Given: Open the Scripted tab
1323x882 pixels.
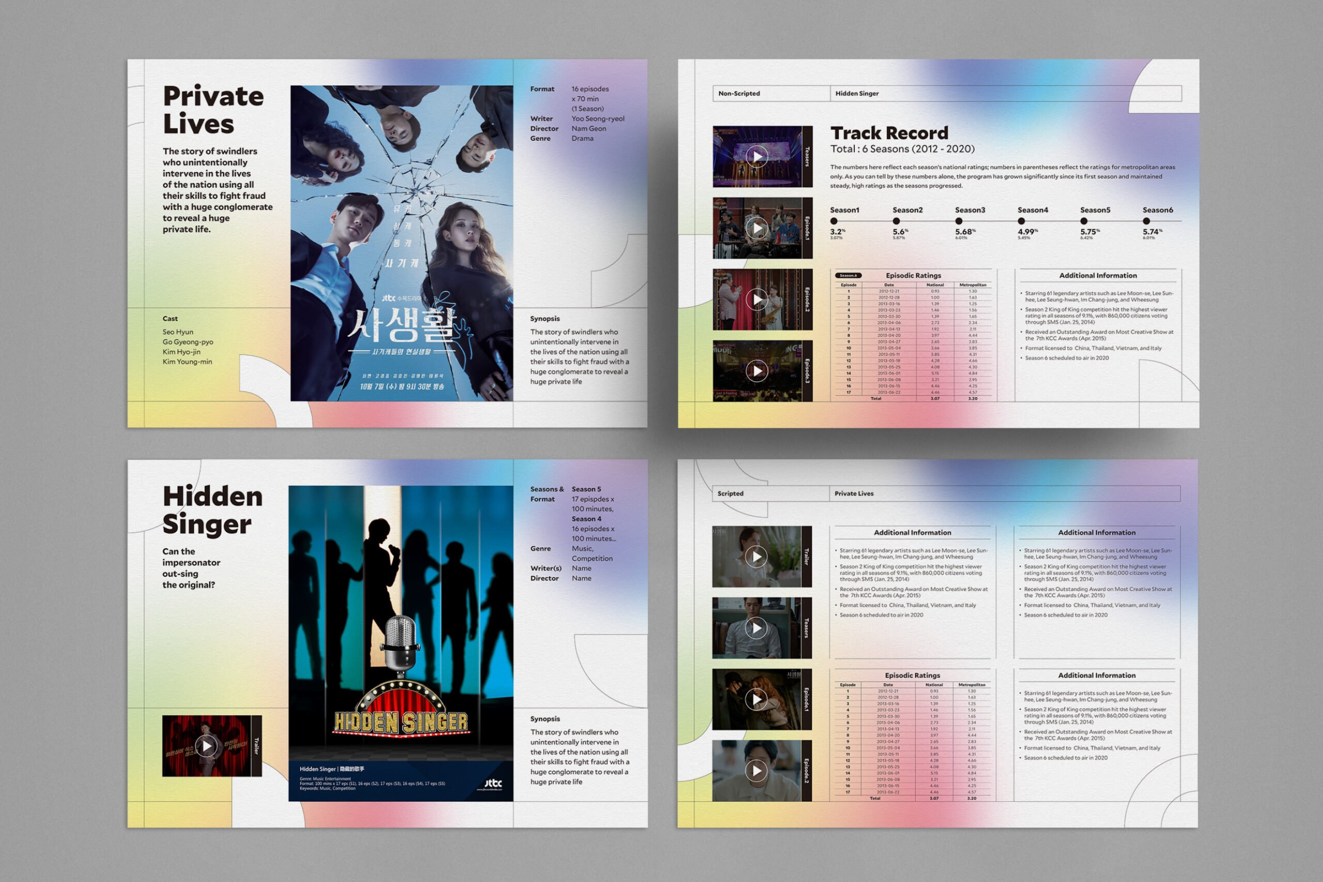Looking at the screenshot, I should tap(771, 493).
